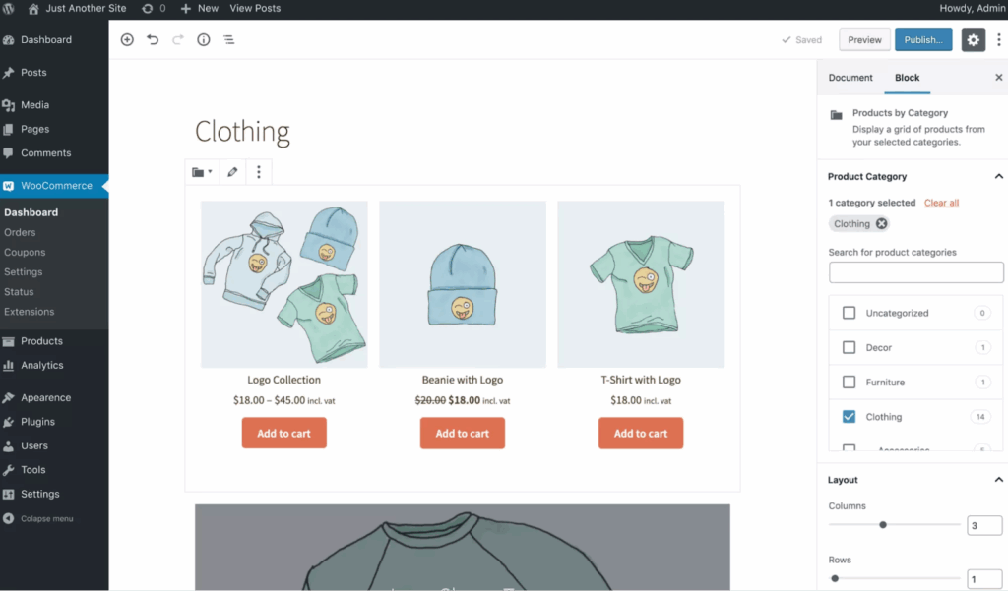Click the pencil edit icon on the block
This screenshot has width=1008, height=591.
pyautogui.click(x=232, y=171)
